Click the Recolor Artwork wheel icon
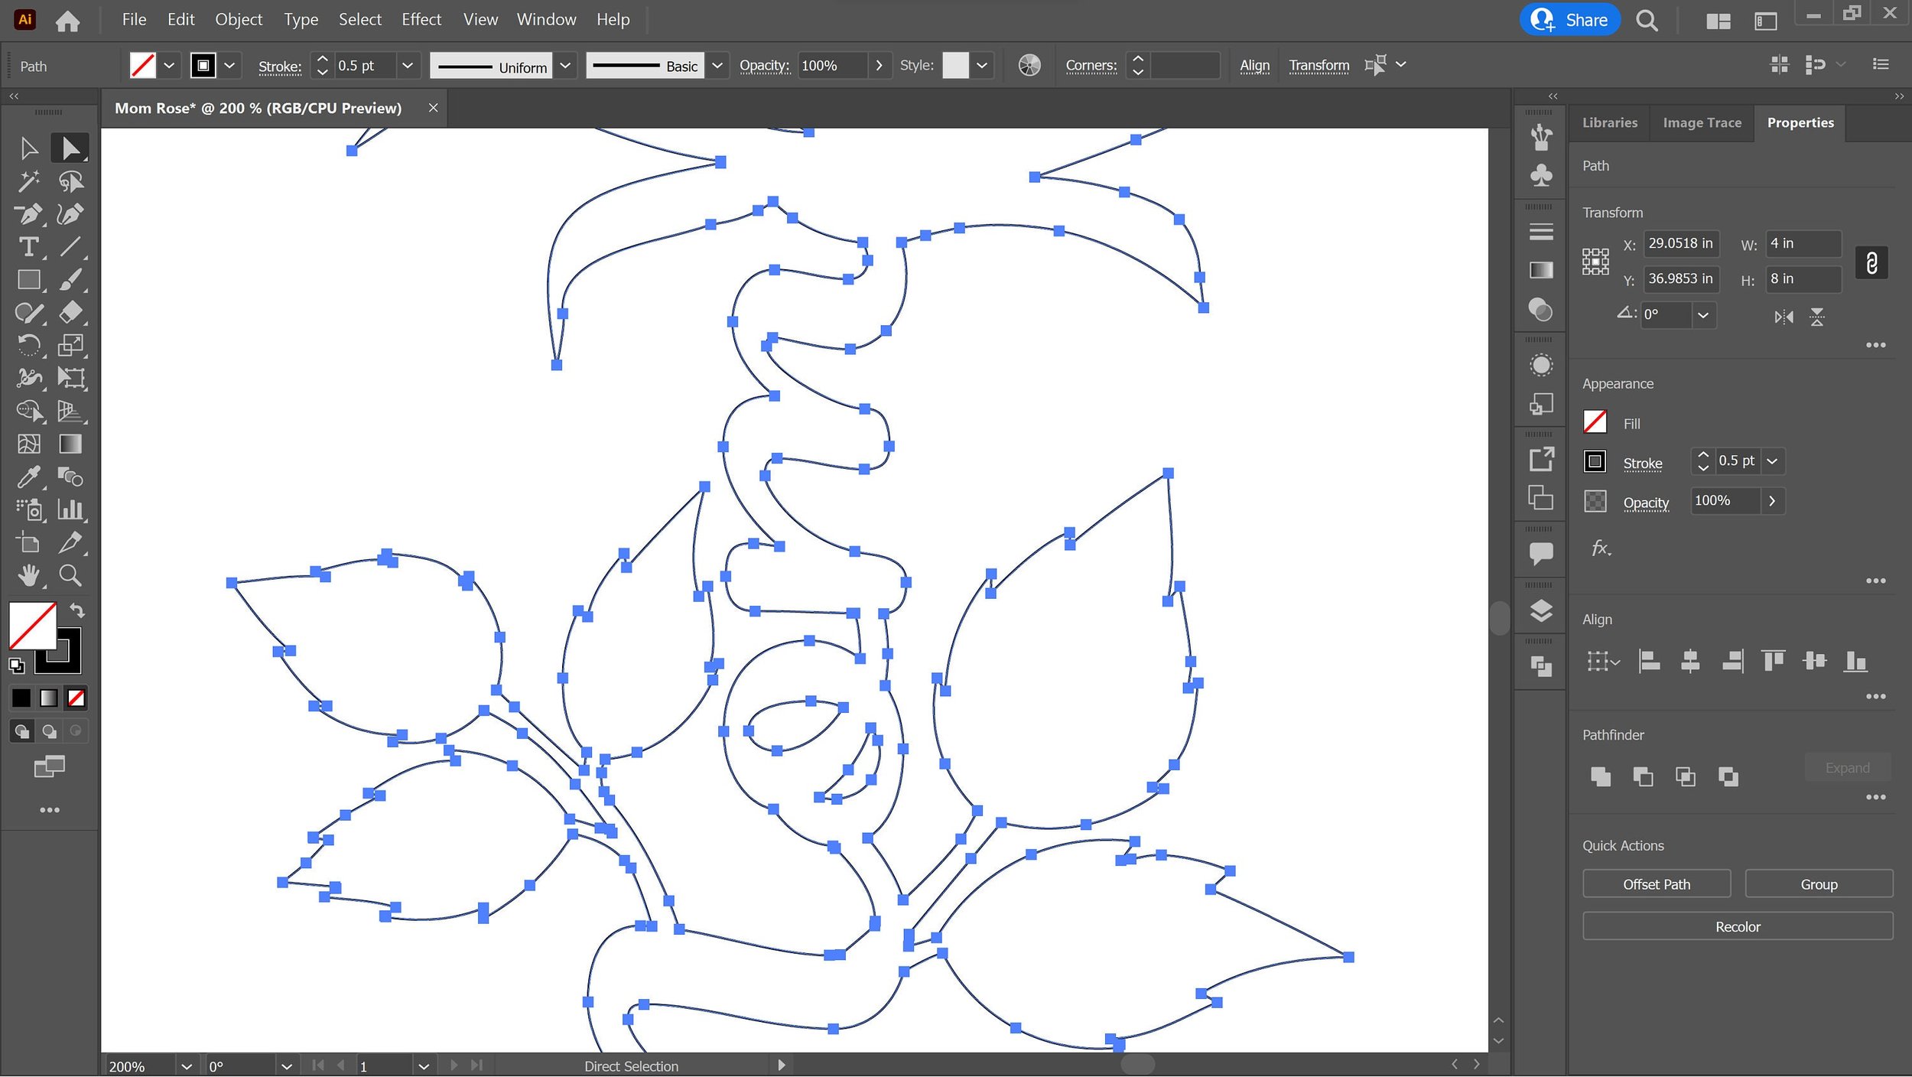Image resolution: width=1912 pixels, height=1077 pixels. point(1029,66)
